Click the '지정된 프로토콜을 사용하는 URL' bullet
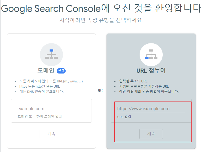This screenshot has width=201, height=152. point(144,86)
